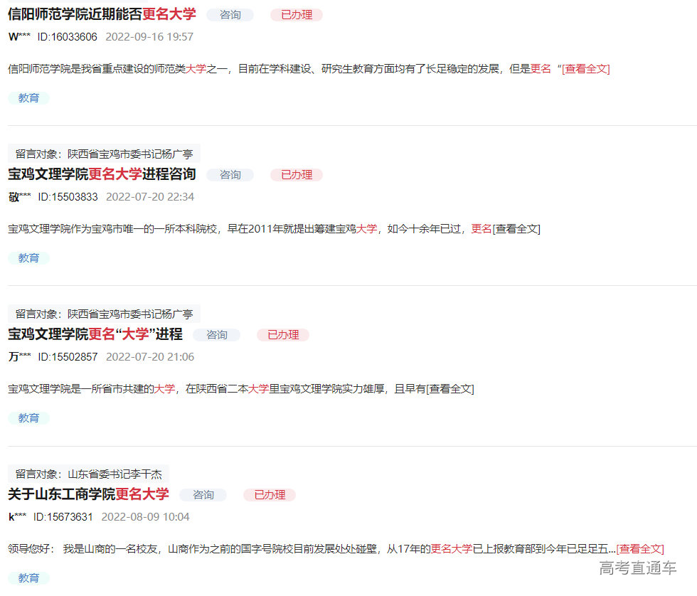Viewport: 697px width, 596px height.
Task: Click username 敬*** on the second post
Action: (18, 197)
